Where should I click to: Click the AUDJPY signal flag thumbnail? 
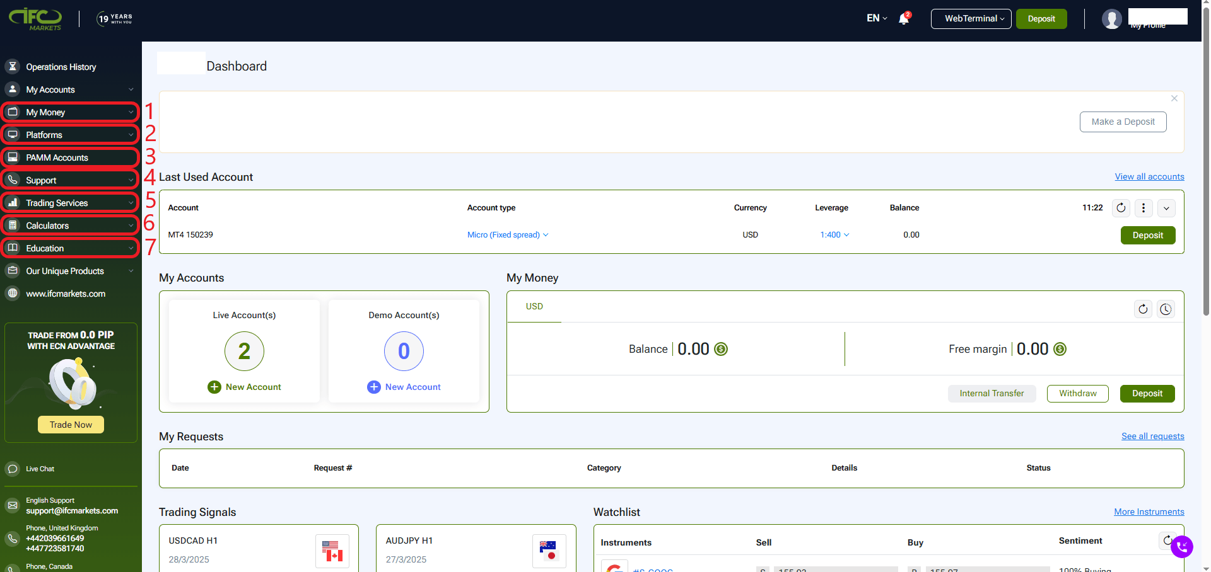point(549,551)
